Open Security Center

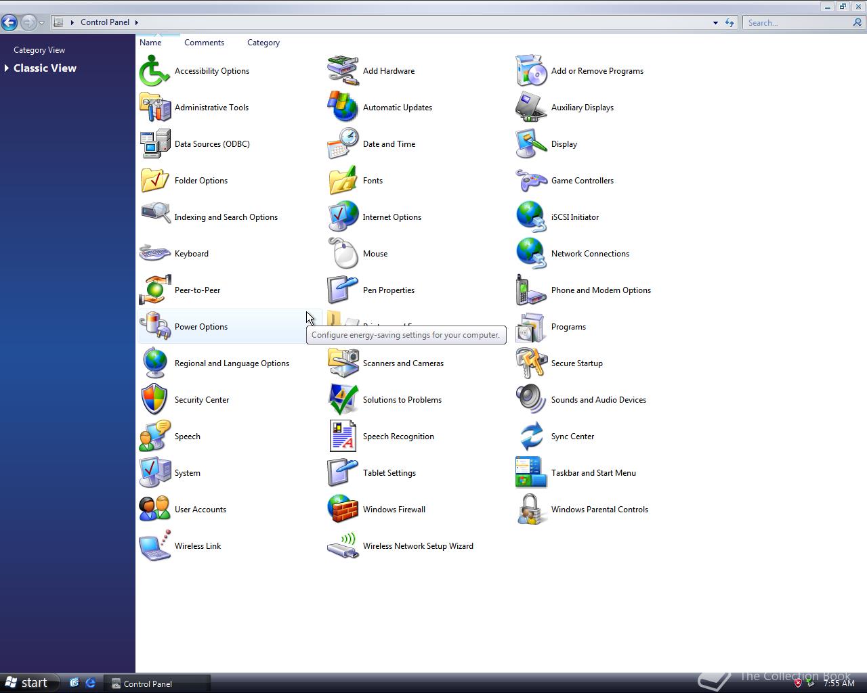tap(202, 400)
